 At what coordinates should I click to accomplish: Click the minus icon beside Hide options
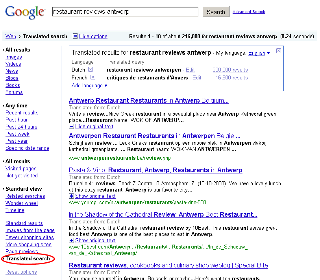pos(75,36)
